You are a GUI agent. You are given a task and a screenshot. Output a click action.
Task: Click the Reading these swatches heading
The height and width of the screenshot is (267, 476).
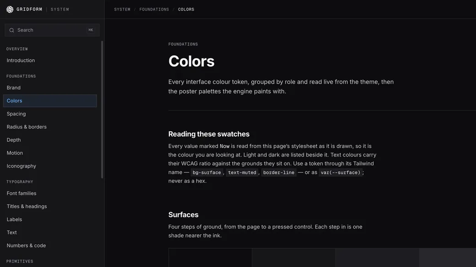209,134
